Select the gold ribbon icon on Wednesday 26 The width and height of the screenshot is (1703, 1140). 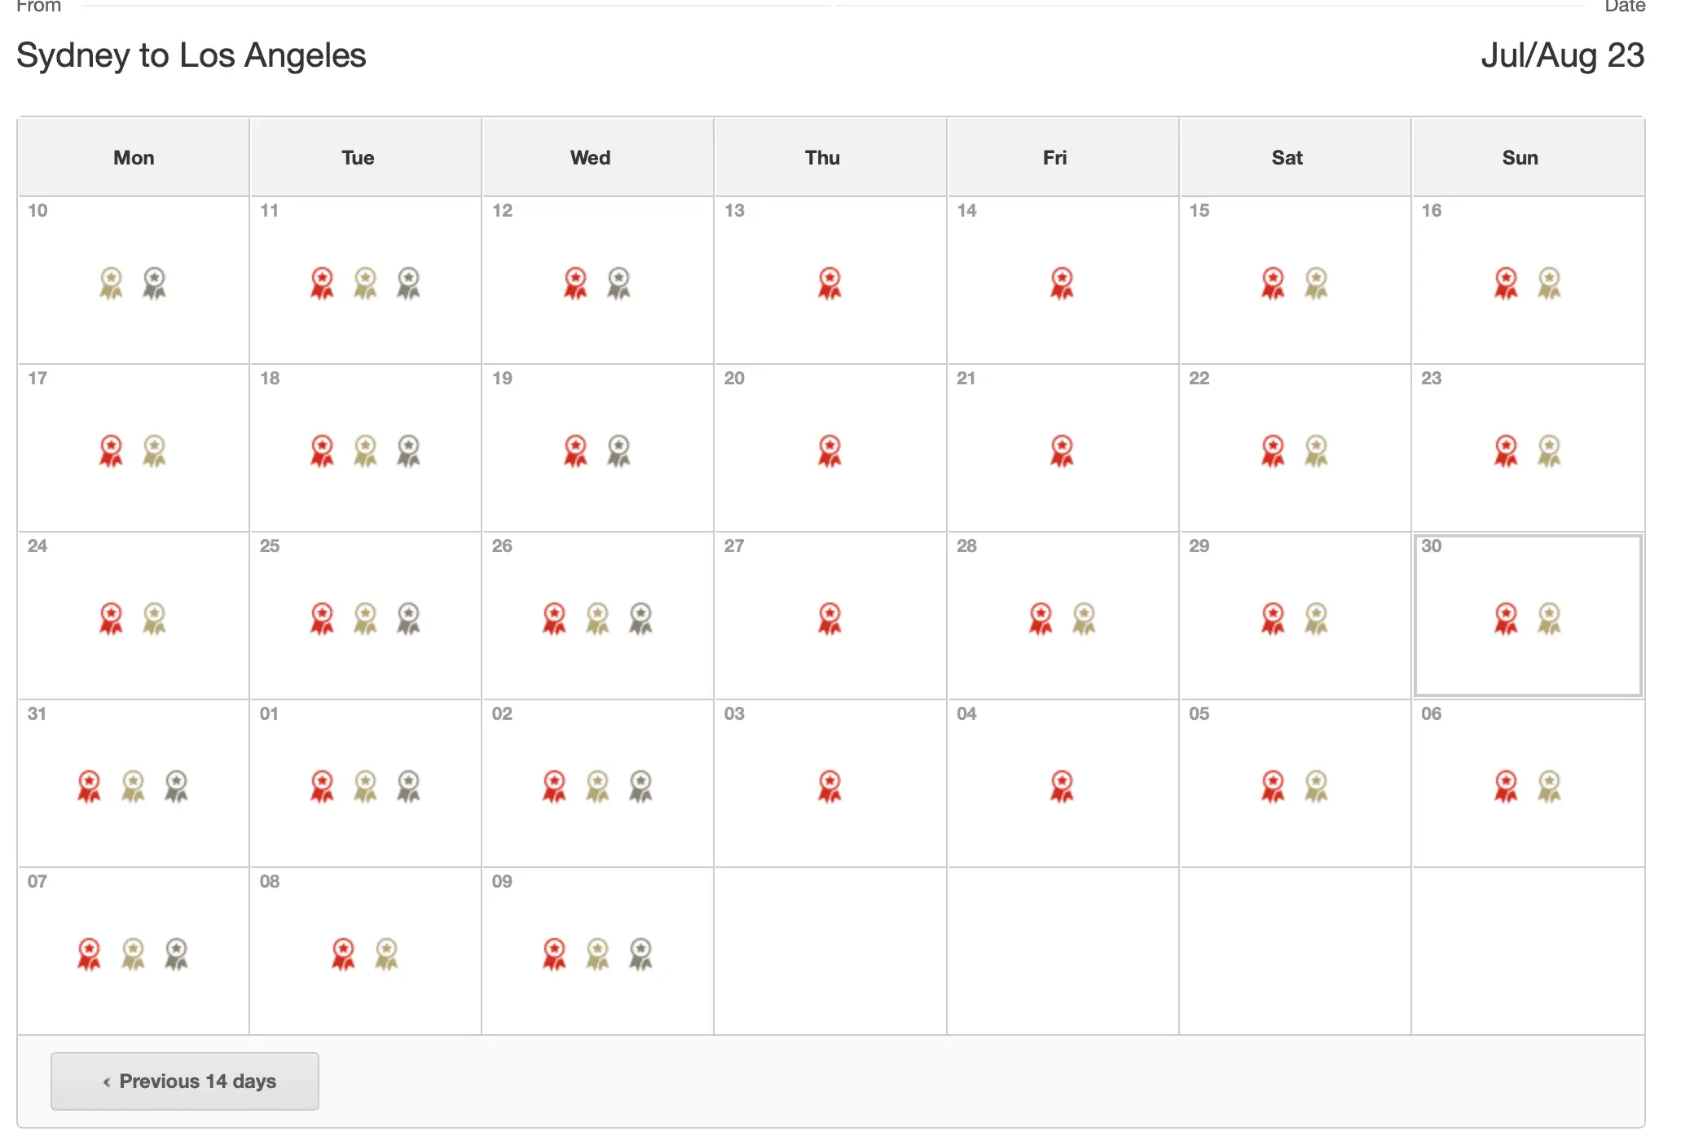597,619
